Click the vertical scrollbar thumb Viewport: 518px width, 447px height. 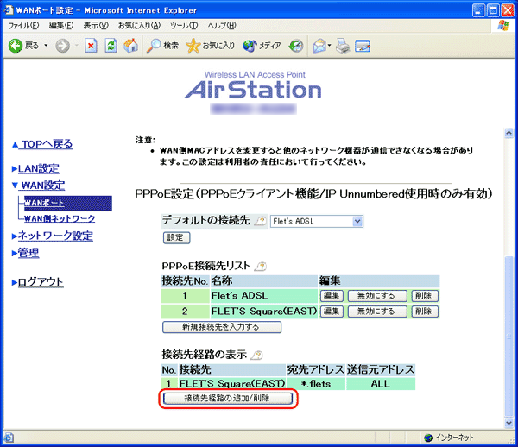pos(509,337)
